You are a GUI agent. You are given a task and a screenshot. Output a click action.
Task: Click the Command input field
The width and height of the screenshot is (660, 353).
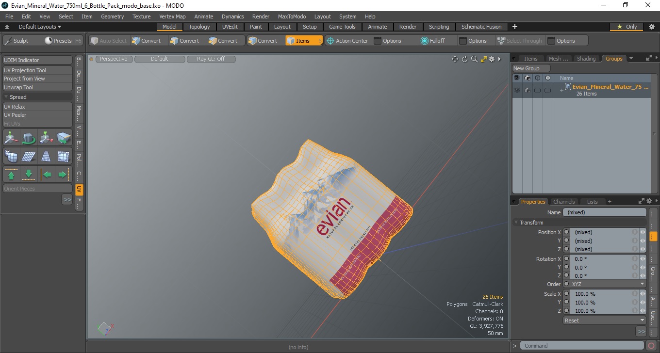[x=583, y=346]
